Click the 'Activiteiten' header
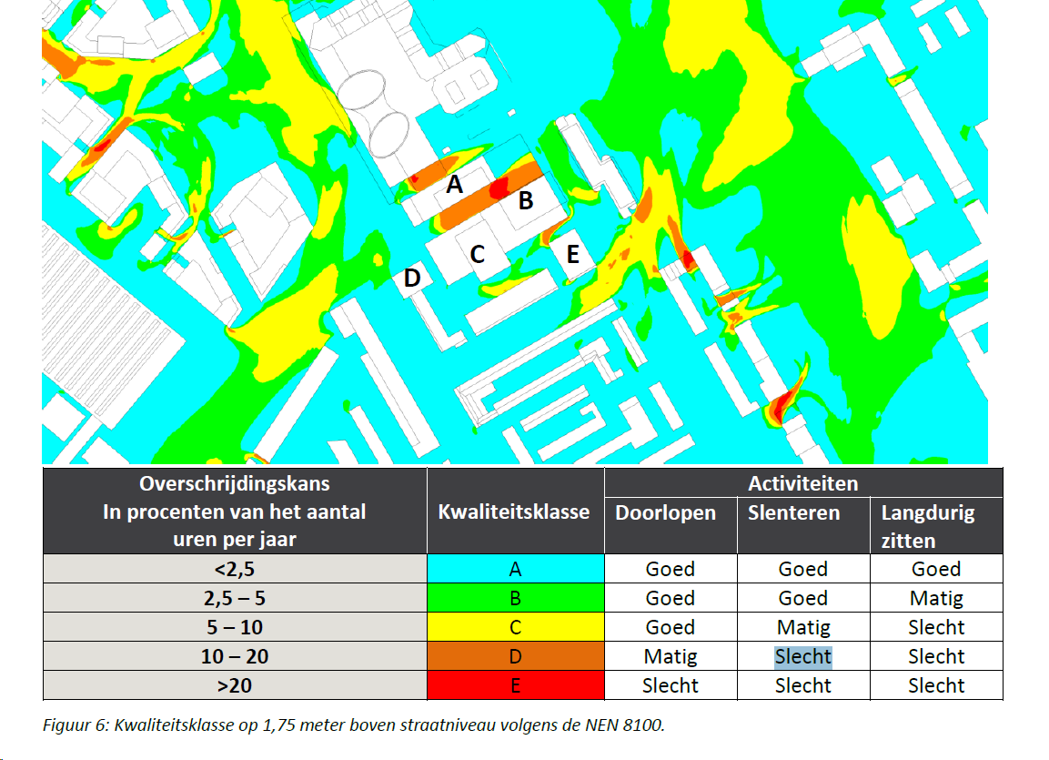The width and height of the screenshot is (1049, 760). (802, 483)
